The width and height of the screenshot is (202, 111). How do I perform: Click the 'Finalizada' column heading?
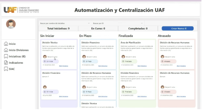126,36
